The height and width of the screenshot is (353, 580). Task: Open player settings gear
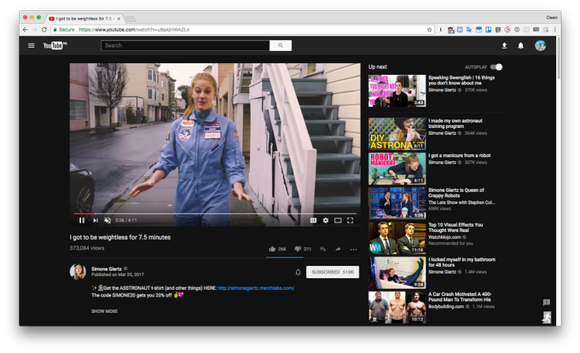326,220
